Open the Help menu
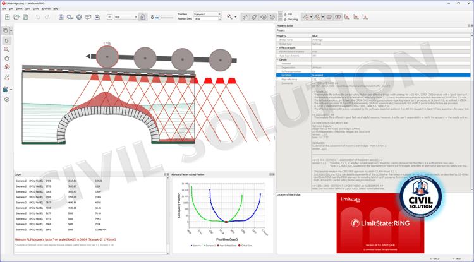The height and width of the screenshot is (262, 474). (x=56, y=9)
